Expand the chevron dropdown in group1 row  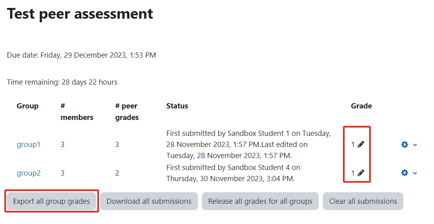pos(415,145)
